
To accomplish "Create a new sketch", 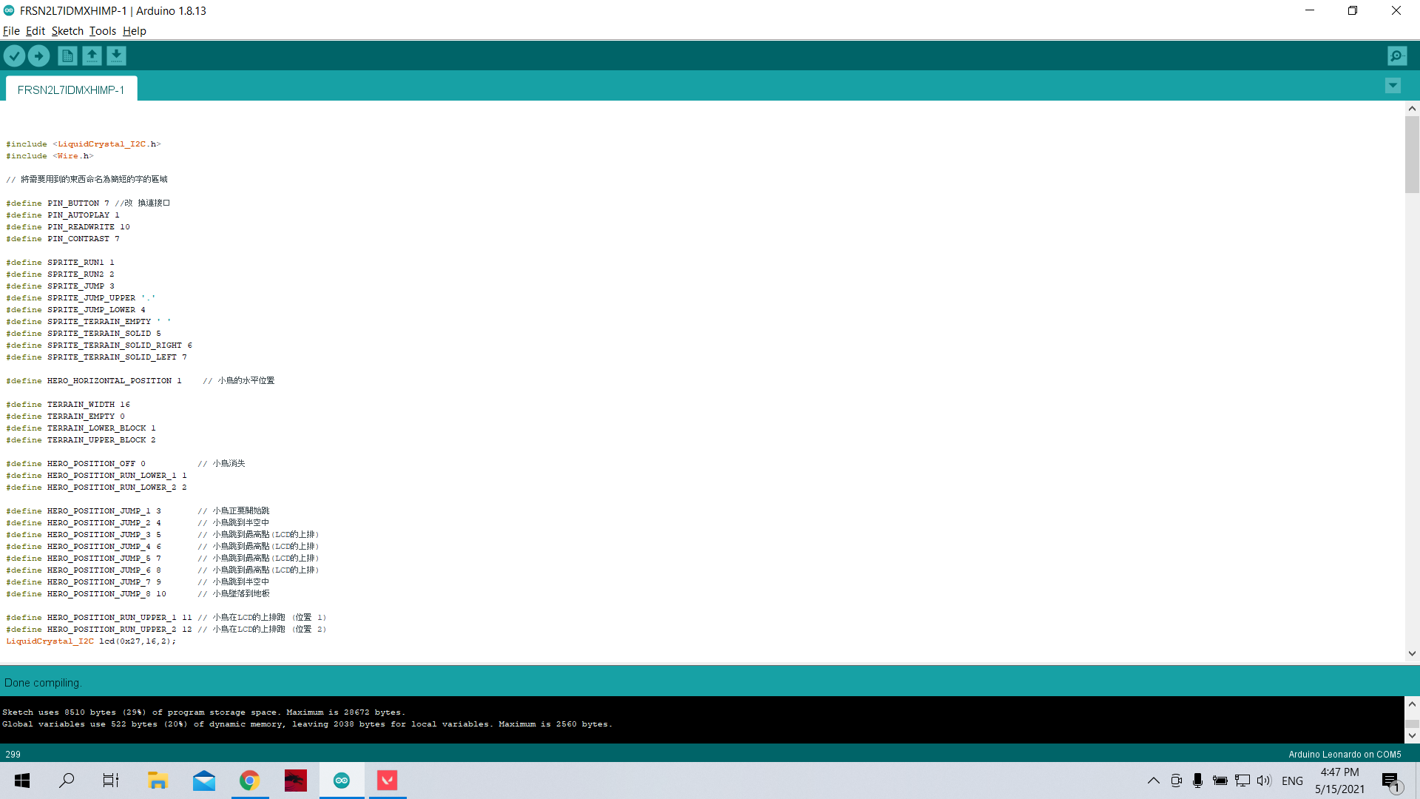I will click(67, 55).
